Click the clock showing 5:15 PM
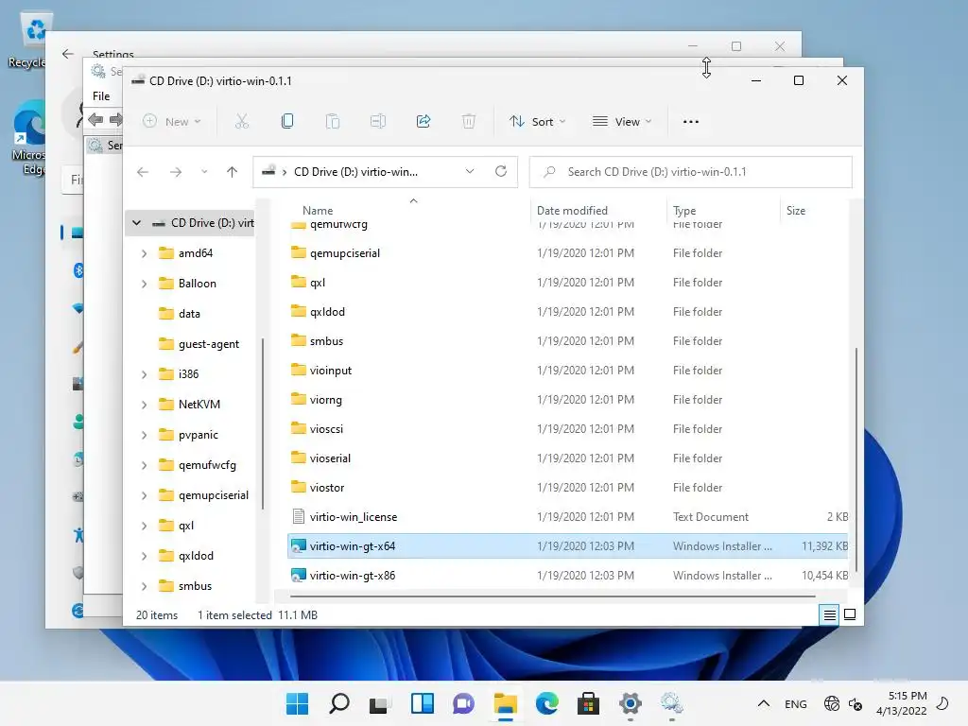This screenshot has height=726, width=968. coord(901,703)
